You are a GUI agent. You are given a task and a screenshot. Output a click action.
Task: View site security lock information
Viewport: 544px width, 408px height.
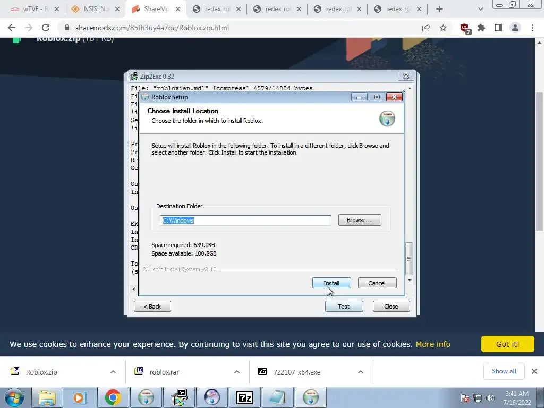67,28
